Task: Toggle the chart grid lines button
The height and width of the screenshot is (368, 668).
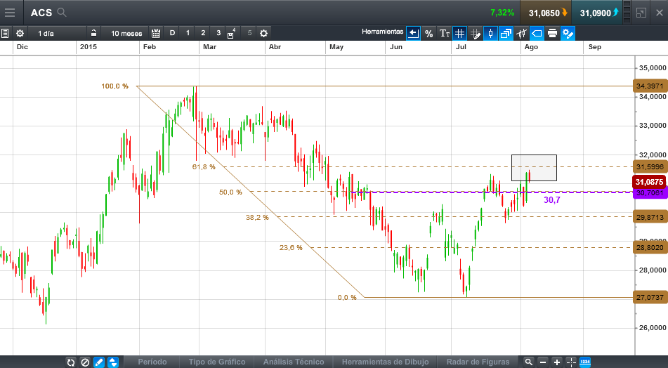Action: (x=459, y=33)
